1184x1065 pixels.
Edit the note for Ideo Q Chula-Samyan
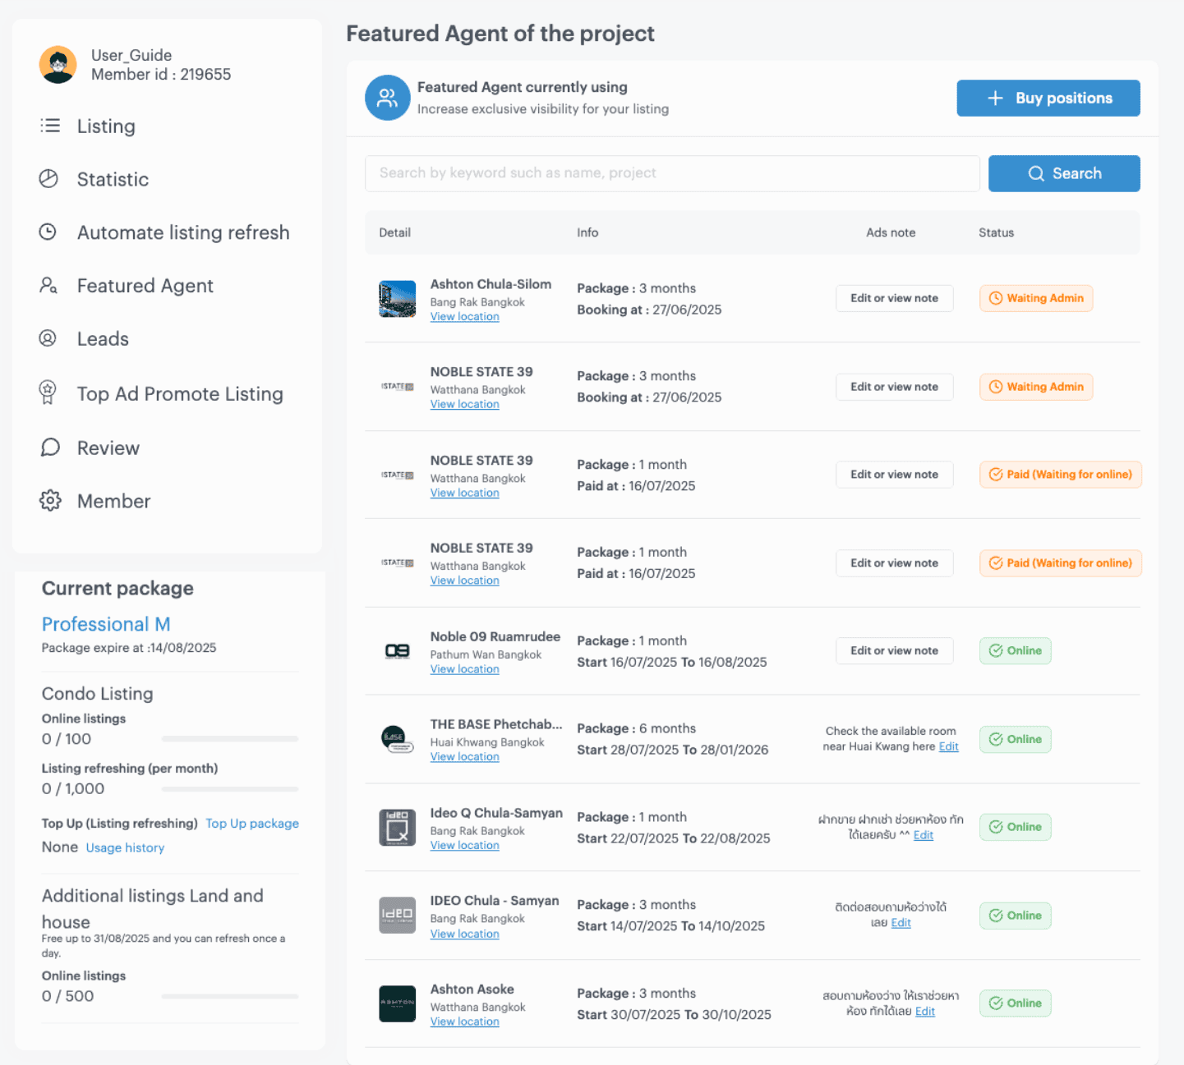click(924, 835)
